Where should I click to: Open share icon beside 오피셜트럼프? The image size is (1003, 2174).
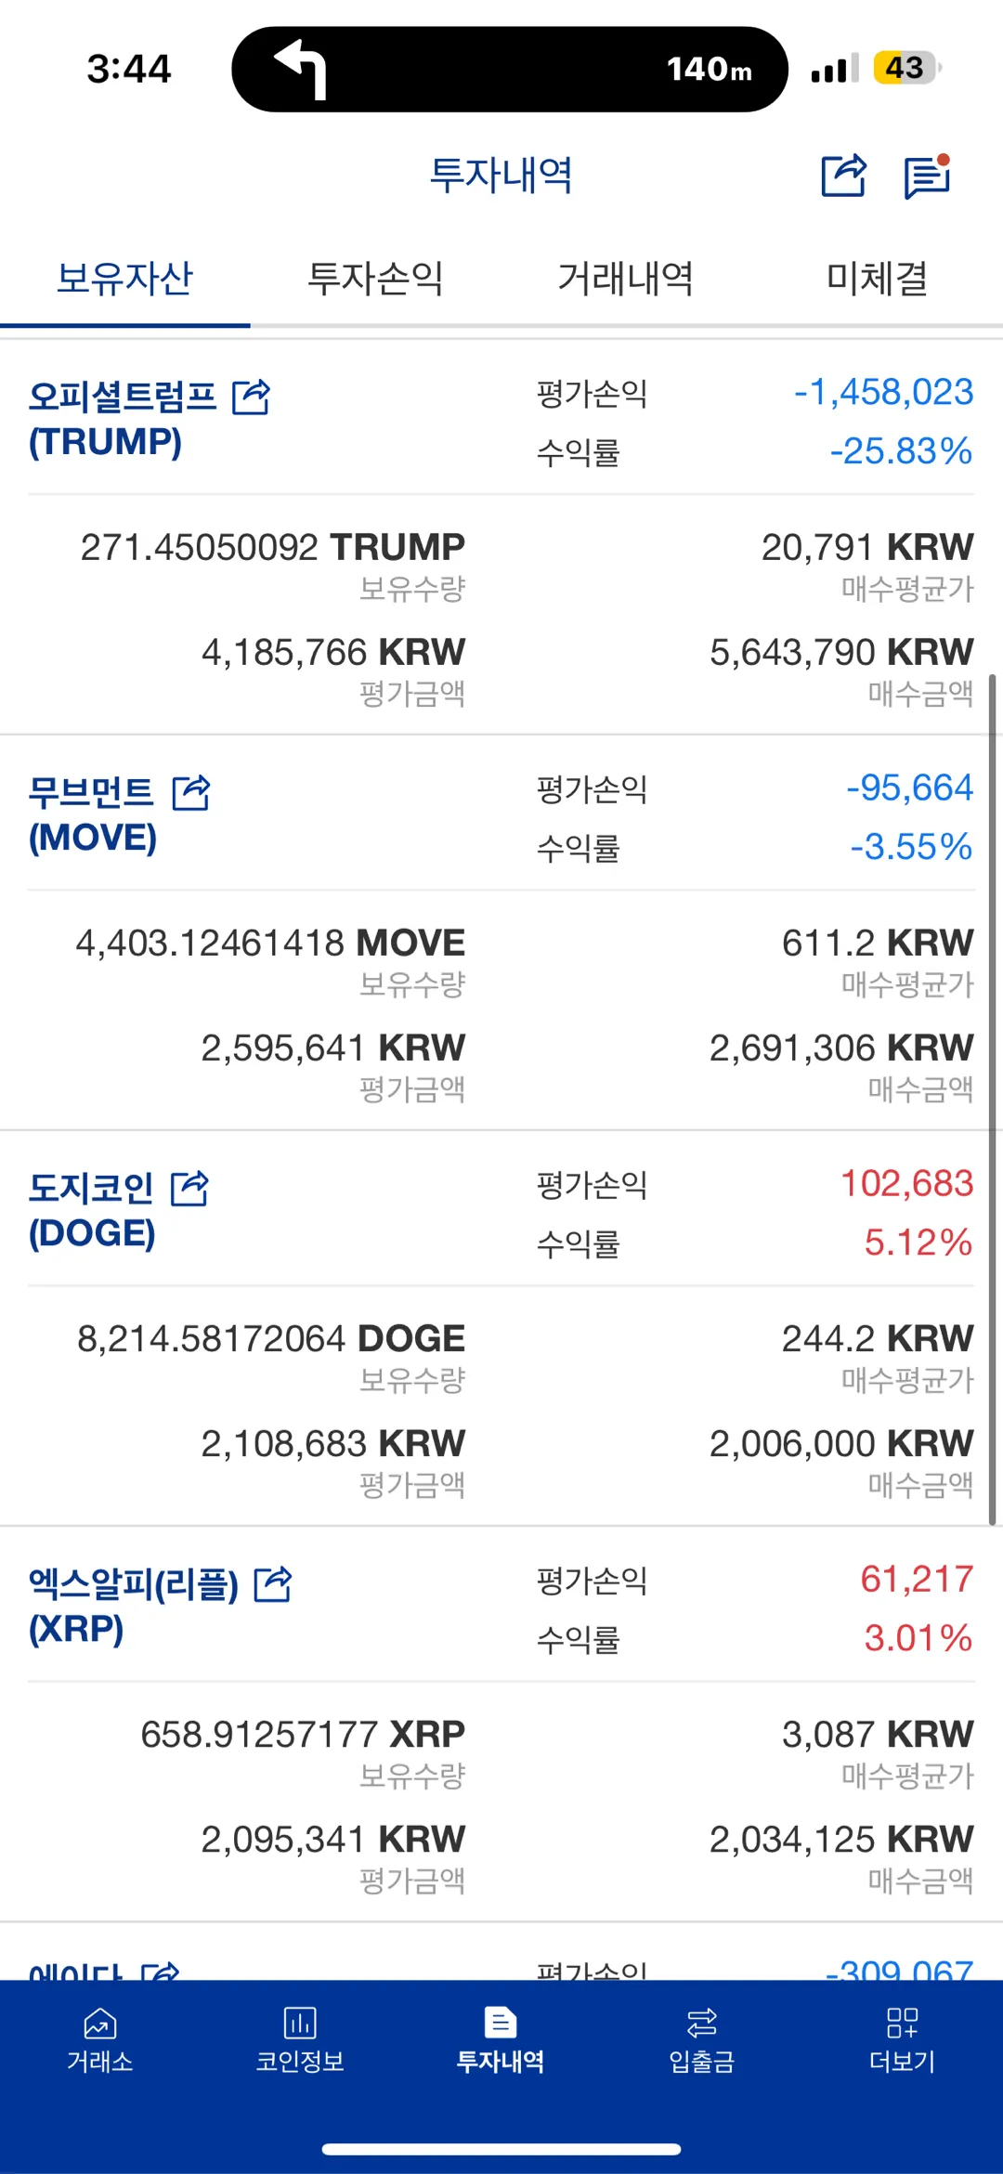251,397
